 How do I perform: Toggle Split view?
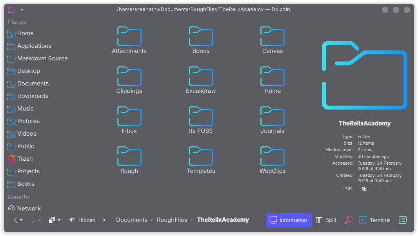point(326,220)
